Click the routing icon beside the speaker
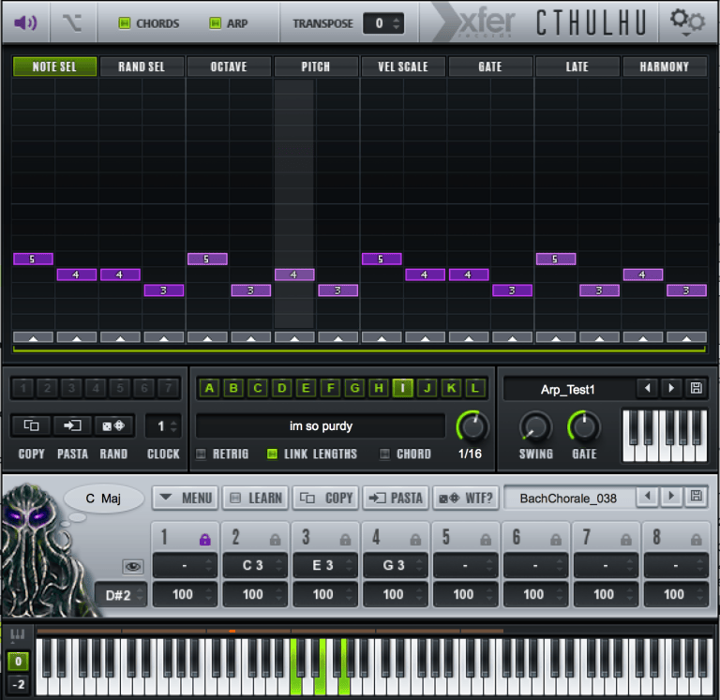Viewport: 720px width, 700px height. (x=72, y=22)
